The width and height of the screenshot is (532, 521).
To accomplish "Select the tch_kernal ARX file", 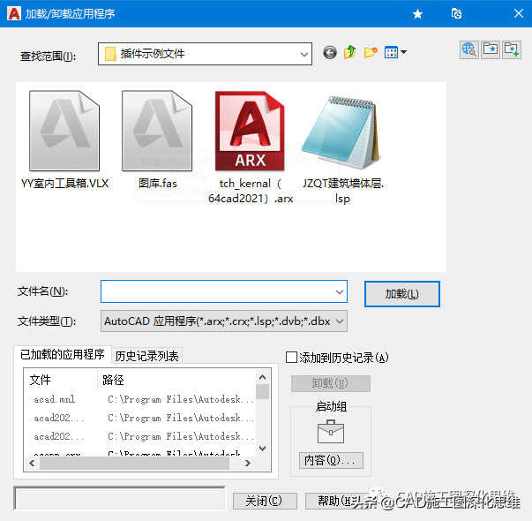I will pos(251,147).
